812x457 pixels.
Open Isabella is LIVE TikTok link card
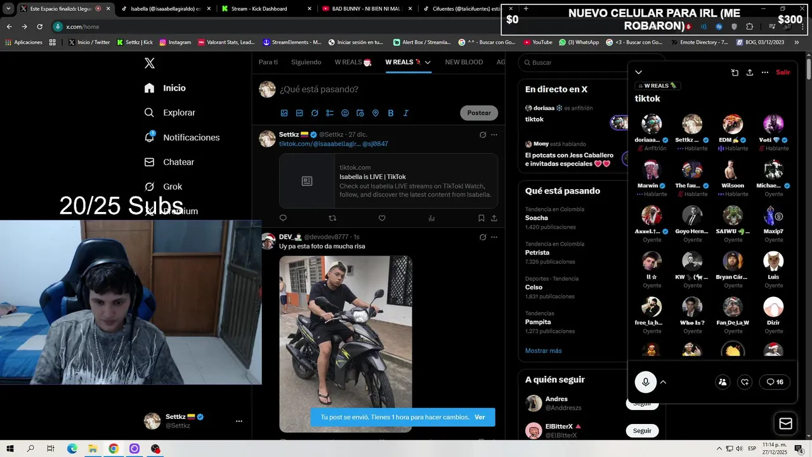point(388,181)
